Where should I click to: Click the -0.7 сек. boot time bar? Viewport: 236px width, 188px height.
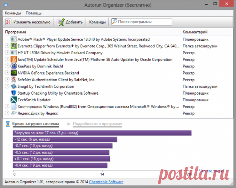pos(63,146)
